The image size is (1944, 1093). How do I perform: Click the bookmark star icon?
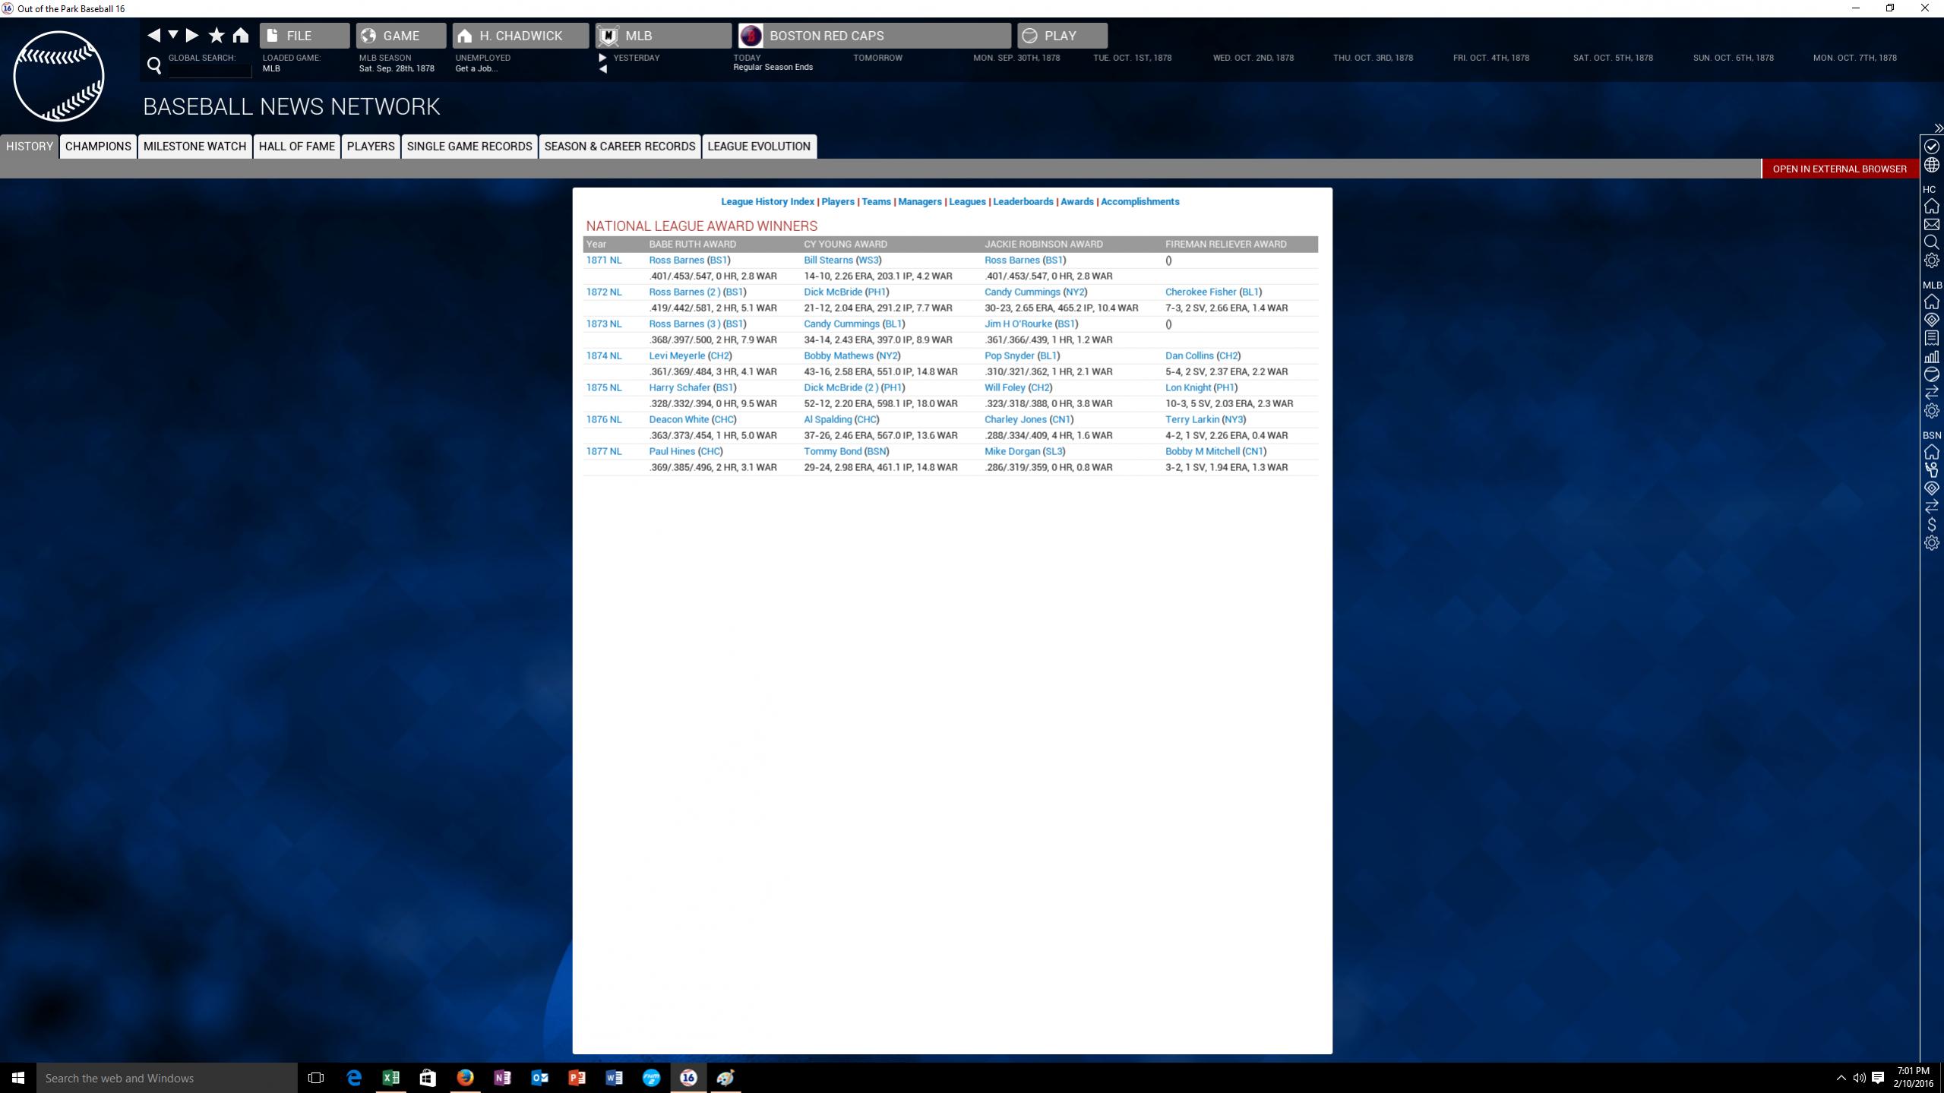click(x=217, y=35)
